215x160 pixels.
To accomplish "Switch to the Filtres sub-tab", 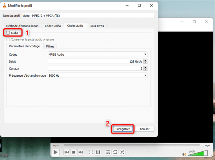I will pyautogui.click(x=50, y=46).
